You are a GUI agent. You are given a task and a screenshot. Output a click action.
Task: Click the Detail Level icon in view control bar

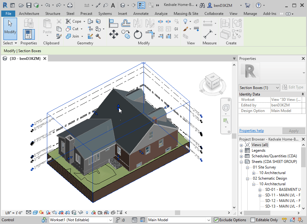(x=29, y=213)
